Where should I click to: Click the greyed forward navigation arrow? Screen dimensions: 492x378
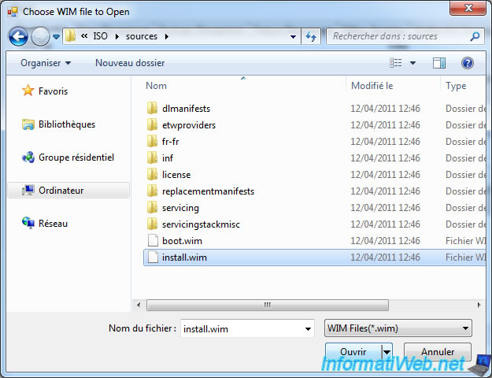point(40,37)
